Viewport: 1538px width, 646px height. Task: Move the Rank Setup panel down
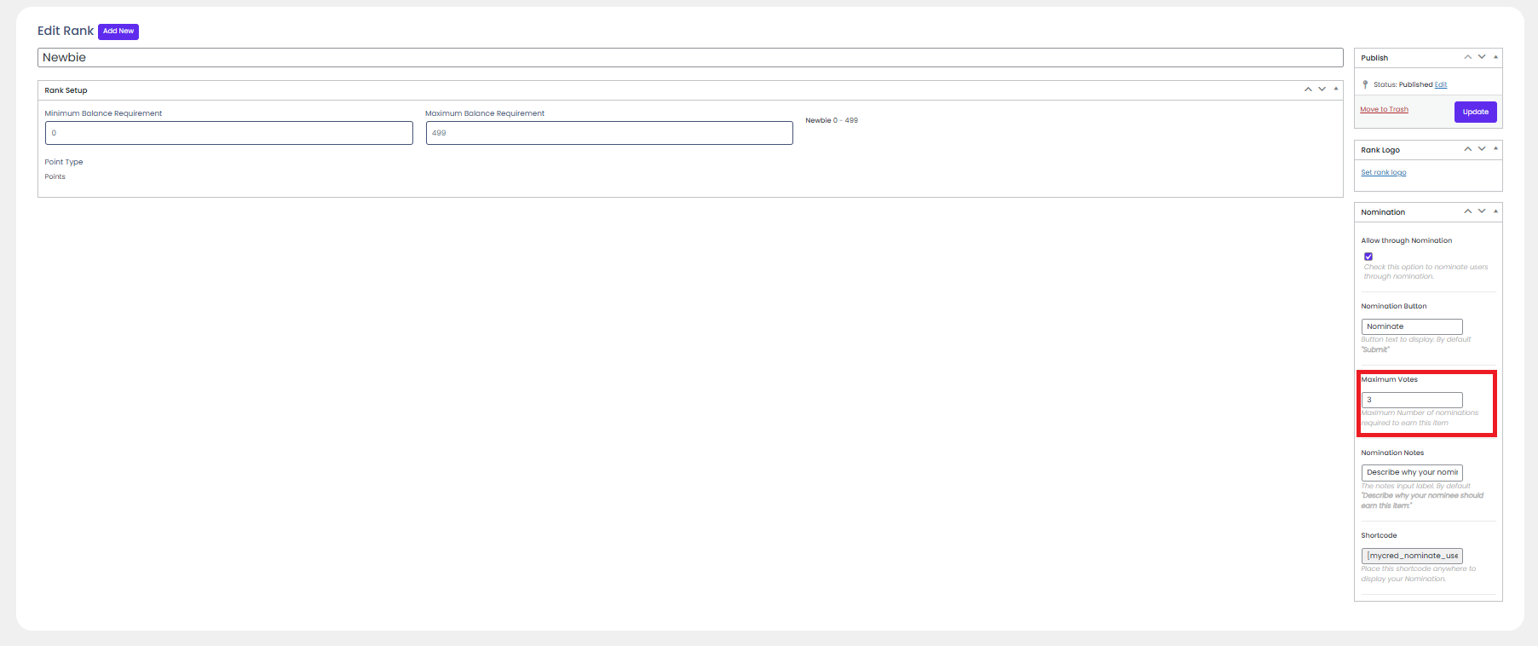1322,89
